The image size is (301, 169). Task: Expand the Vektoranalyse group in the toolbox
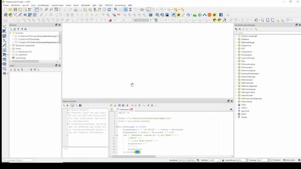pyautogui.click(x=236, y=80)
